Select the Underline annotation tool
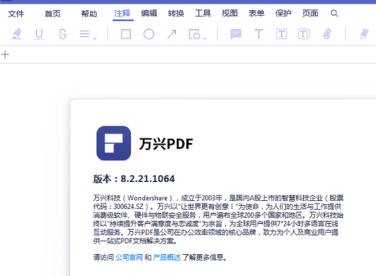Image resolution: width=376 pixels, height=276 pixels. pyautogui.click(x=39, y=34)
